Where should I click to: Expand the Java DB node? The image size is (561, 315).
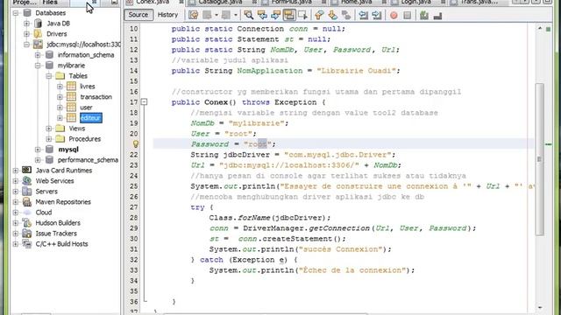pos(27,24)
